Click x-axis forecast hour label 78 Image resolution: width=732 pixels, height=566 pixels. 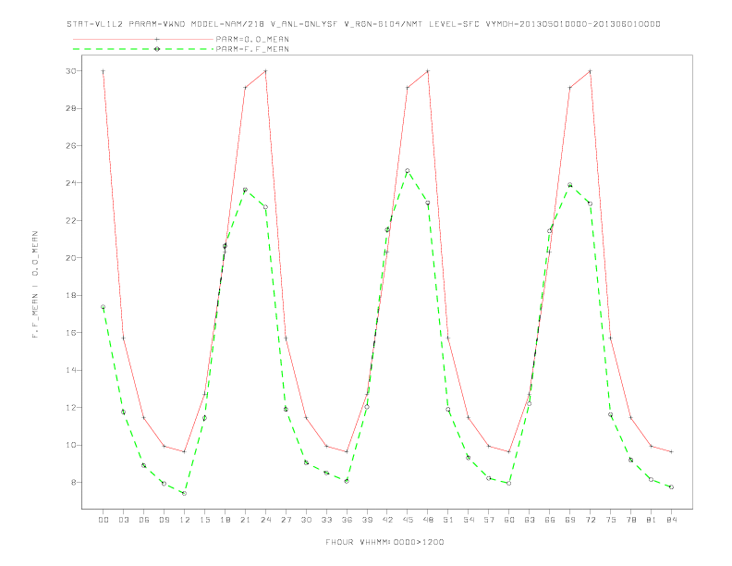point(630,520)
